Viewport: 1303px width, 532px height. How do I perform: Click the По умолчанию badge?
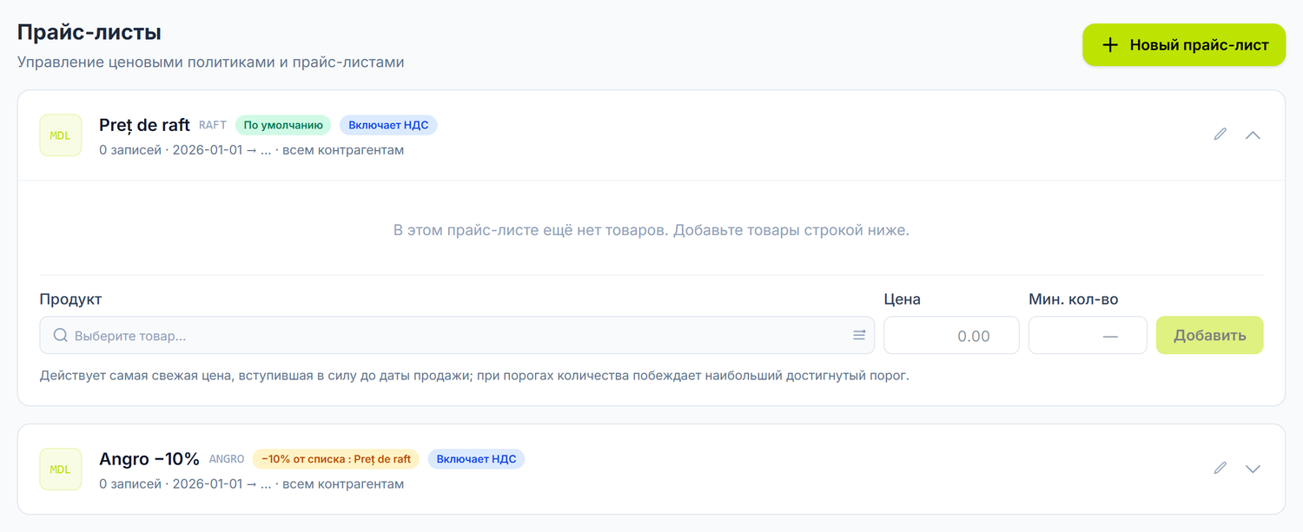pos(283,125)
